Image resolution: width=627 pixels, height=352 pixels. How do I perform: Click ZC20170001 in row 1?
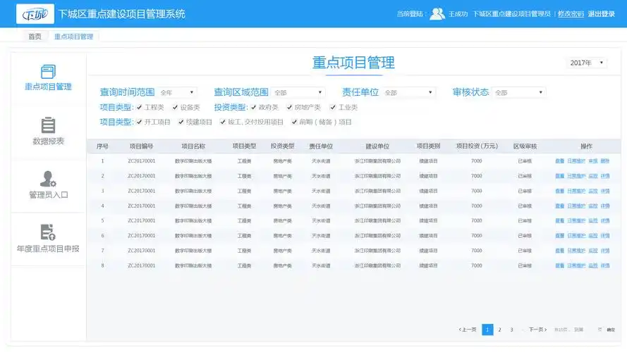(142, 161)
